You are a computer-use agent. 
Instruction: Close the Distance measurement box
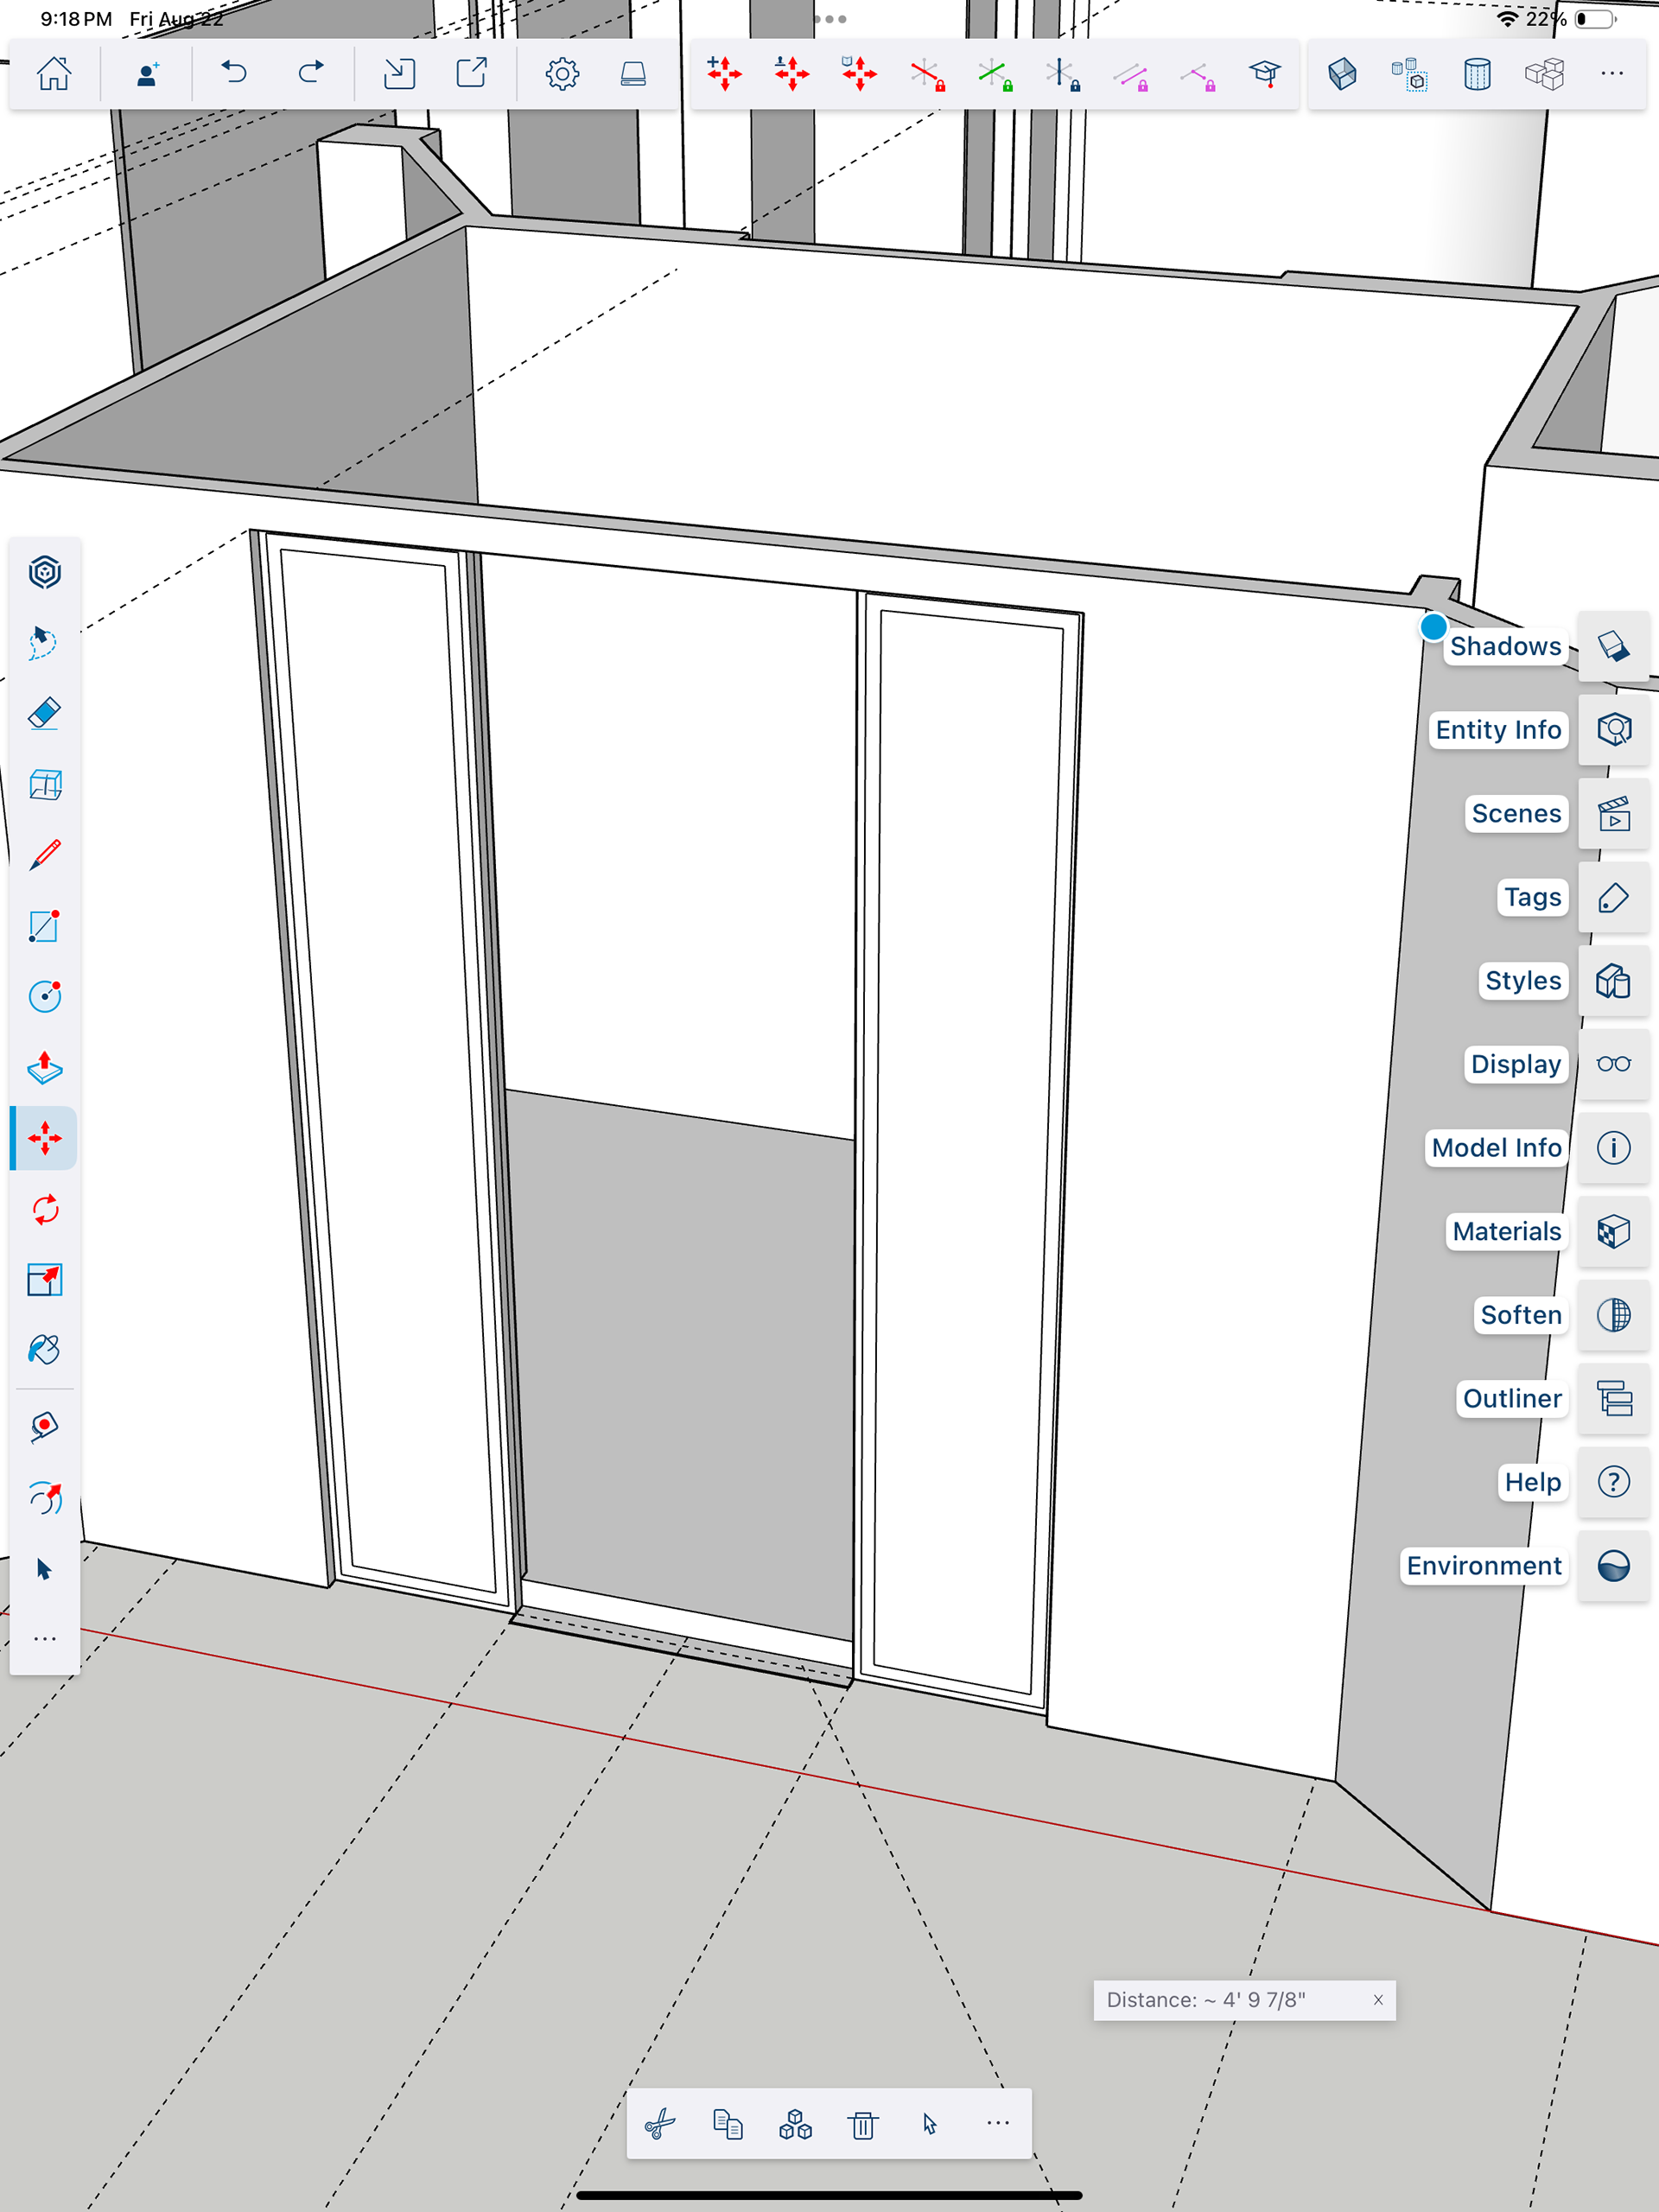coord(1378,2000)
